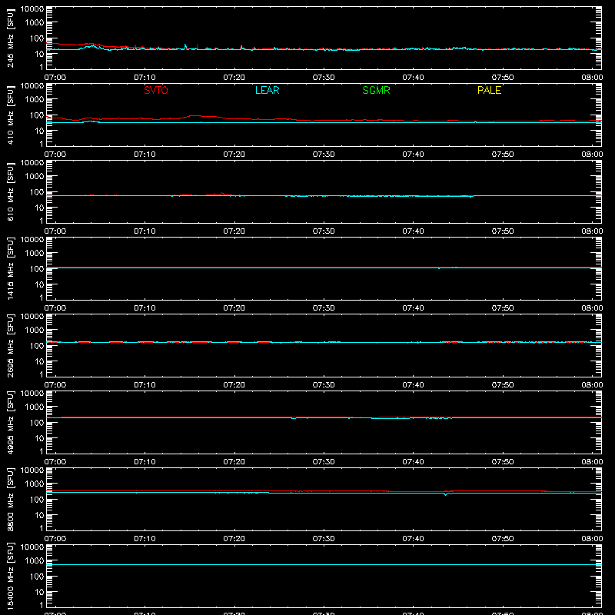615x615 pixels.
Task: Select the 245 MHz [SFU] axis title
Action: pyautogui.click(x=11, y=38)
